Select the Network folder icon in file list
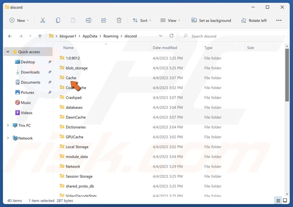 tap(62, 166)
